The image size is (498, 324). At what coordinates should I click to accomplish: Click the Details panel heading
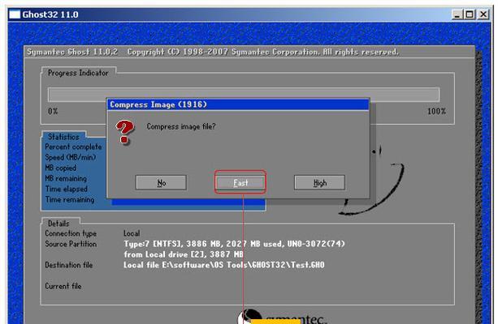[x=58, y=224]
